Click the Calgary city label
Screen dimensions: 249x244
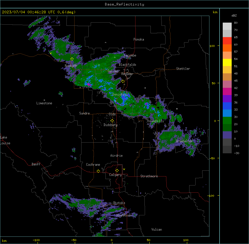point(115,175)
